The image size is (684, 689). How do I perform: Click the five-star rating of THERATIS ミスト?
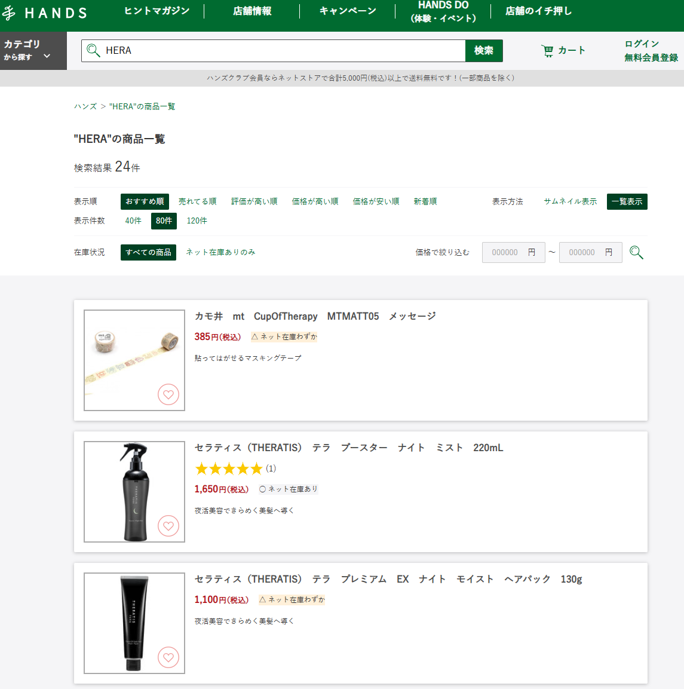[229, 469]
